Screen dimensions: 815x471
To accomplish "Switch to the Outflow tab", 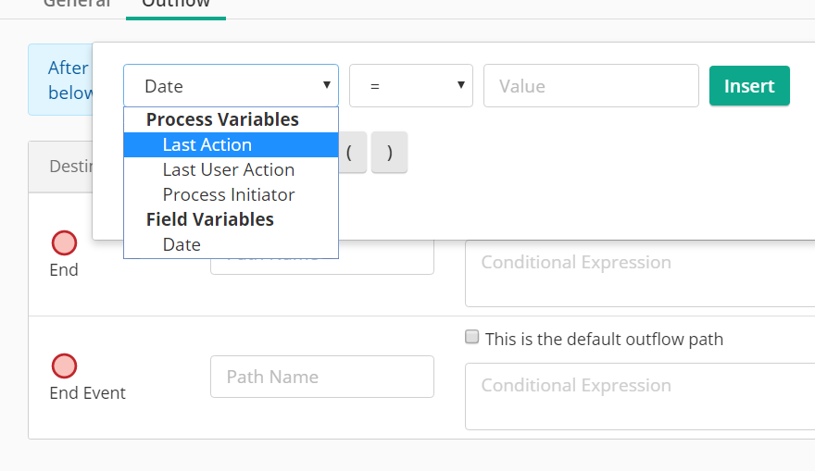I will pyautogui.click(x=176, y=4).
